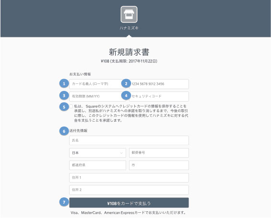Click the numbered badge 6 marker
Viewport: 271px width, 218px height.
pyautogui.click(x=64, y=131)
